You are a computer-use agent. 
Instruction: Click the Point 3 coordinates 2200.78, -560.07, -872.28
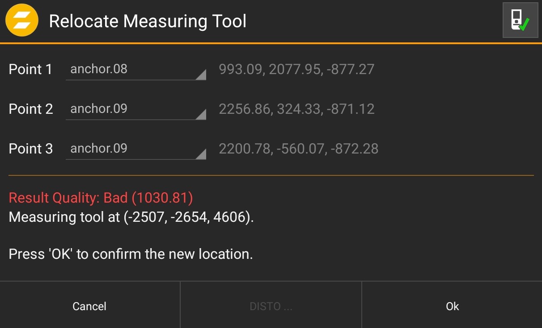pyautogui.click(x=298, y=149)
